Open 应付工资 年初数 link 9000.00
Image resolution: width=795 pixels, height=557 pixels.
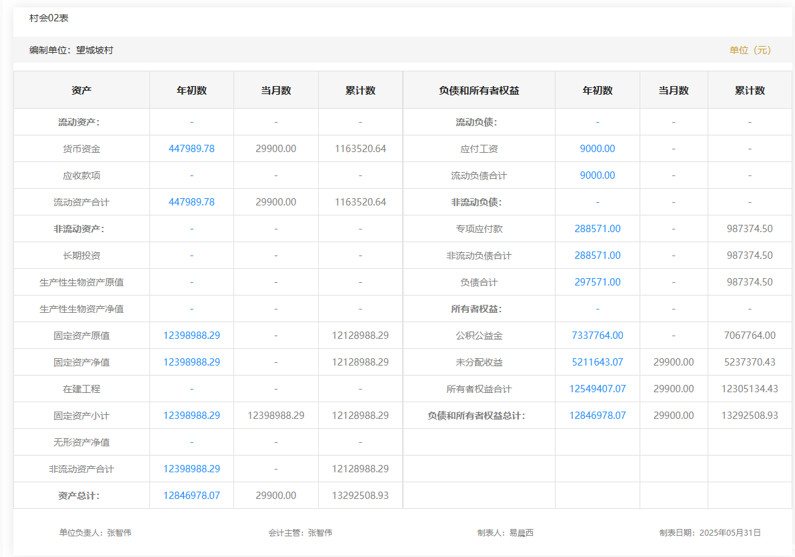point(597,149)
